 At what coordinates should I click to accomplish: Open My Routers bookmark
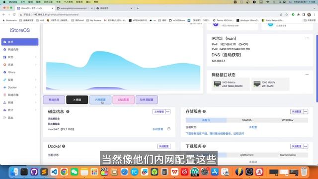pyautogui.click(x=94, y=20)
